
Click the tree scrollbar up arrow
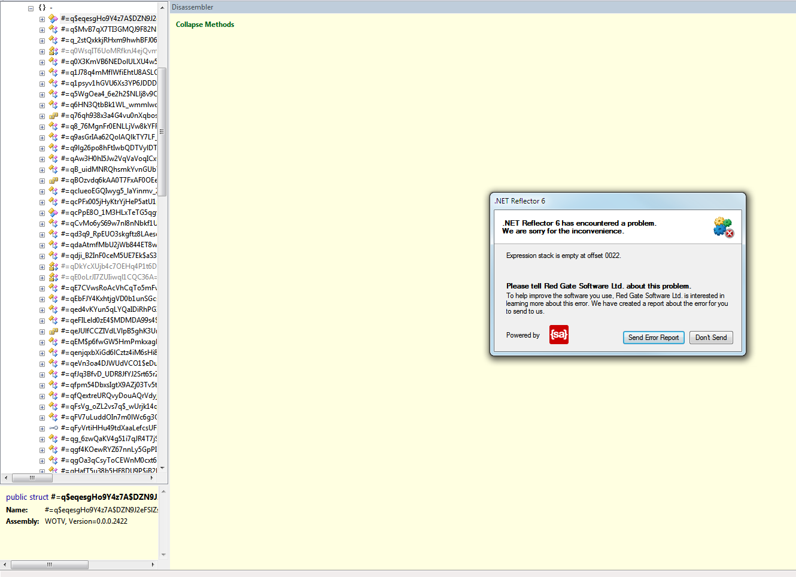[162, 8]
